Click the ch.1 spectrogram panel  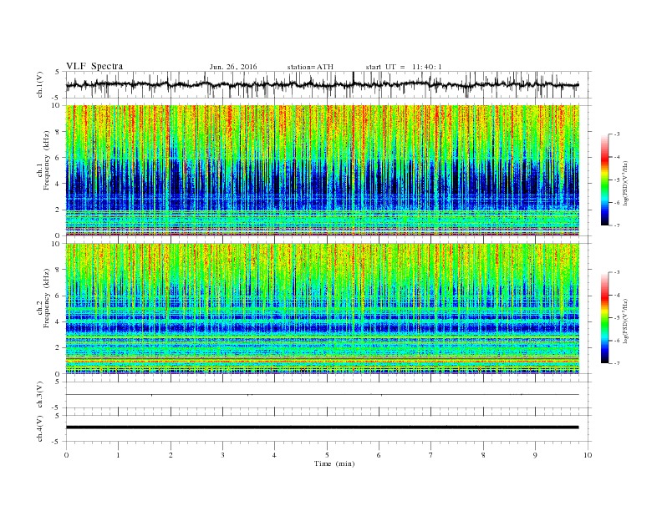[x=323, y=170]
